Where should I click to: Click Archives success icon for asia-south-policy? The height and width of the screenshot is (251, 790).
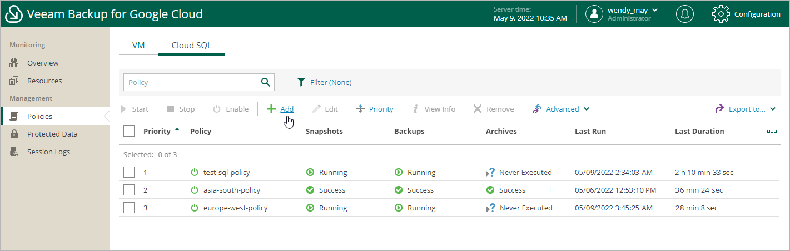pos(490,190)
